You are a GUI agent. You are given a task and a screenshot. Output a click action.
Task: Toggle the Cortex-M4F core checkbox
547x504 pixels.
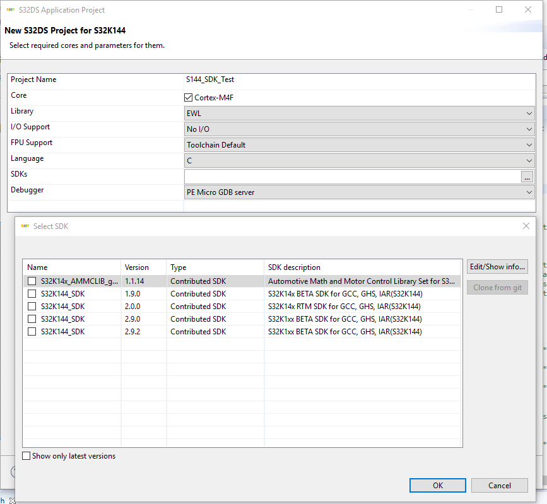(188, 98)
